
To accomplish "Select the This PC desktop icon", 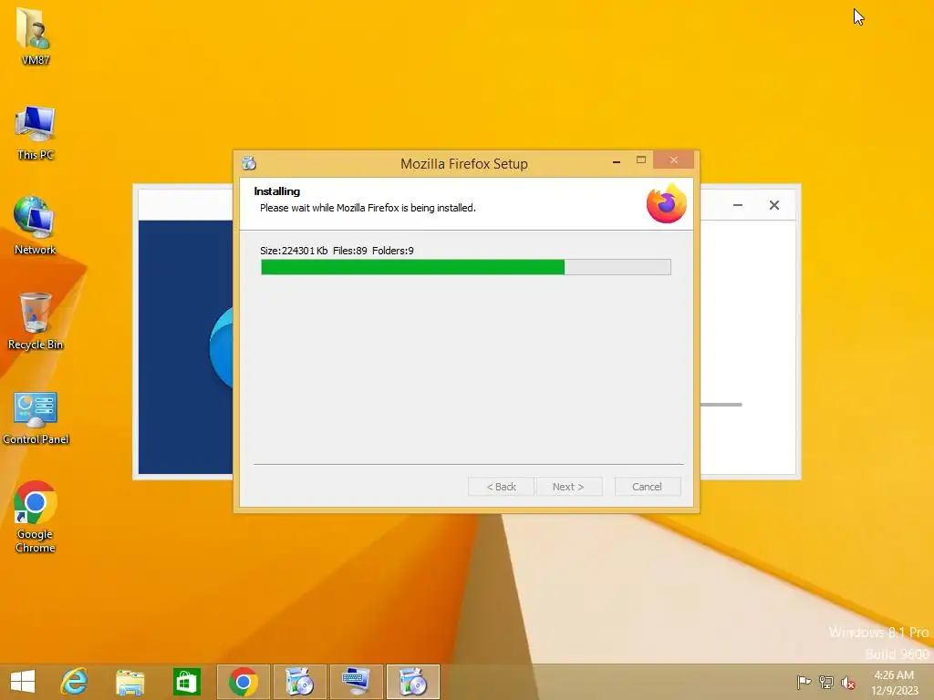I will click(36, 132).
